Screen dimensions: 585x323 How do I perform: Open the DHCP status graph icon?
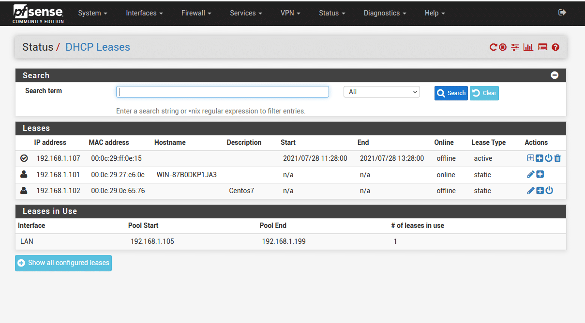pos(528,47)
